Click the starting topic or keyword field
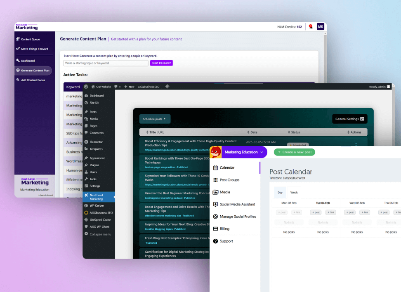 106,63
